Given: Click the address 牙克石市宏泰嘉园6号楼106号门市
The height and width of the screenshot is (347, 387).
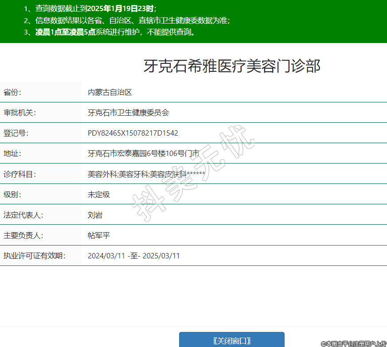Looking at the screenshot, I should tap(143, 153).
